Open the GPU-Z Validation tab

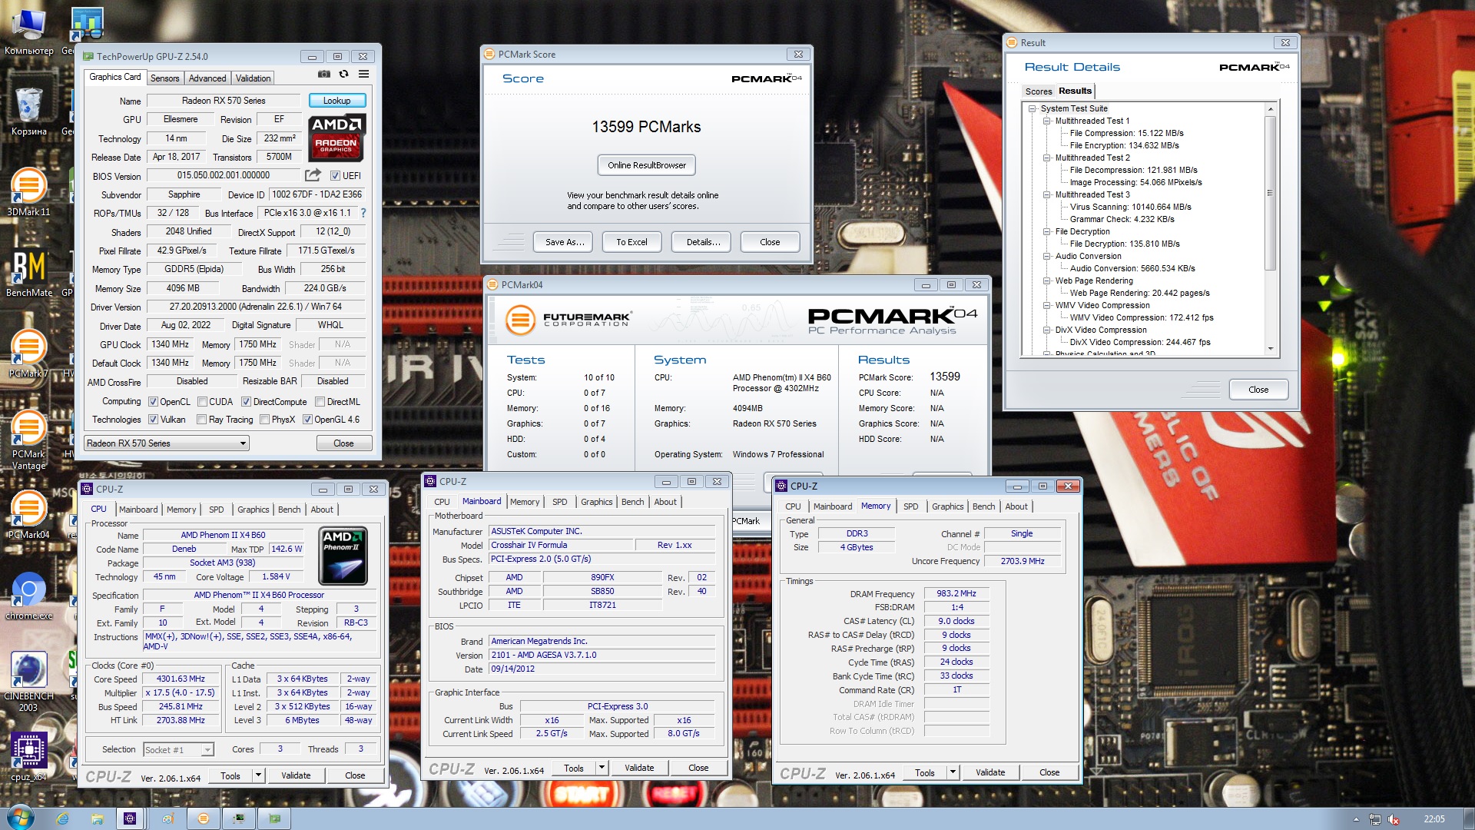click(253, 78)
